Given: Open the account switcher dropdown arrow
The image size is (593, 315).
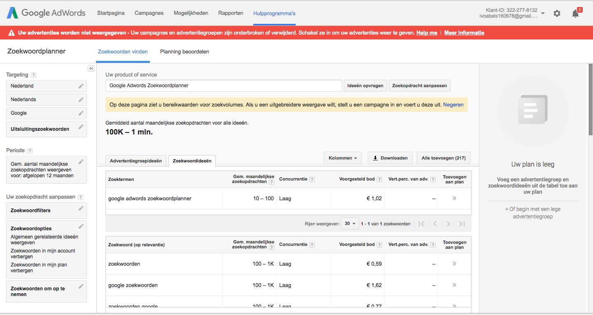Looking at the screenshot, I should pos(543,13).
